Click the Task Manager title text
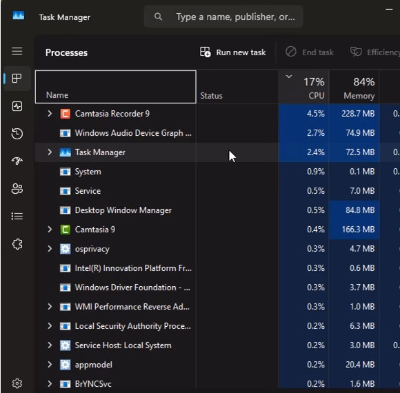Image resolution: width=400 pixels, height=393 pixels. 65,17
